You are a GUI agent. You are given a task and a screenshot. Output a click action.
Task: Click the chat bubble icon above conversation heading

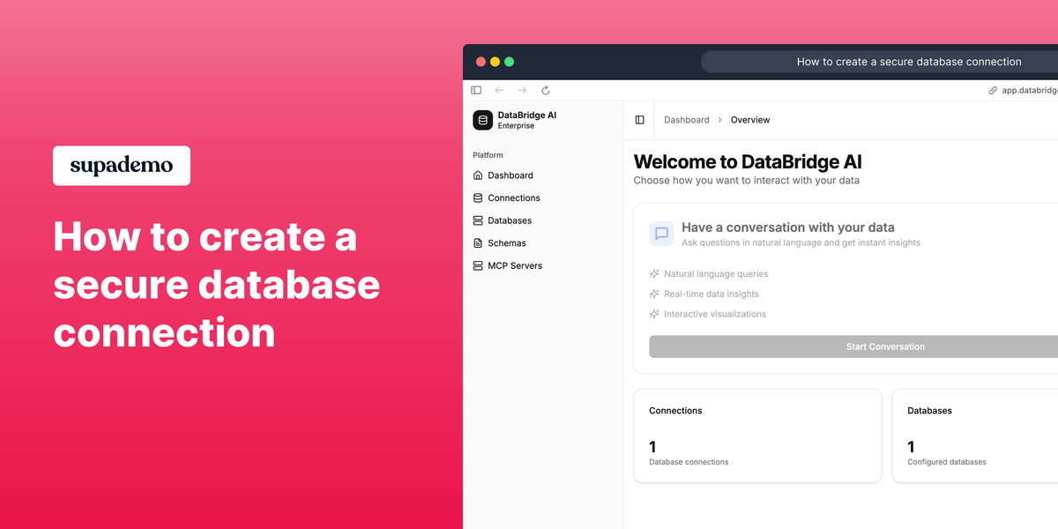pos(661,233)
